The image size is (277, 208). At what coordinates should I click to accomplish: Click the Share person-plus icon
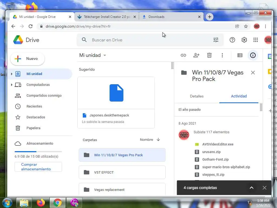196,55
